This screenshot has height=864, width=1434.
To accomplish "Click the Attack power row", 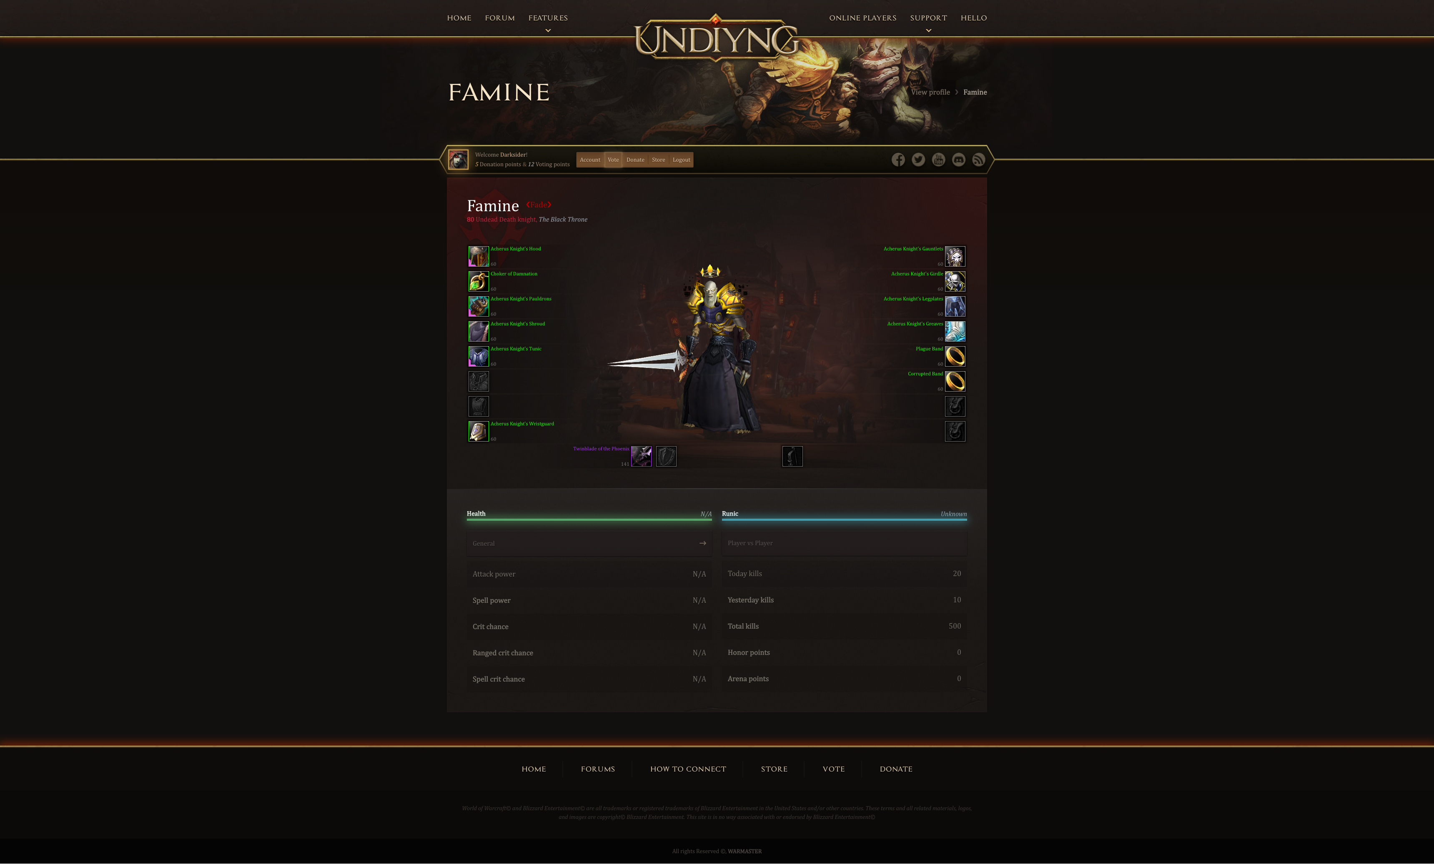I will (x=589, y=574).
